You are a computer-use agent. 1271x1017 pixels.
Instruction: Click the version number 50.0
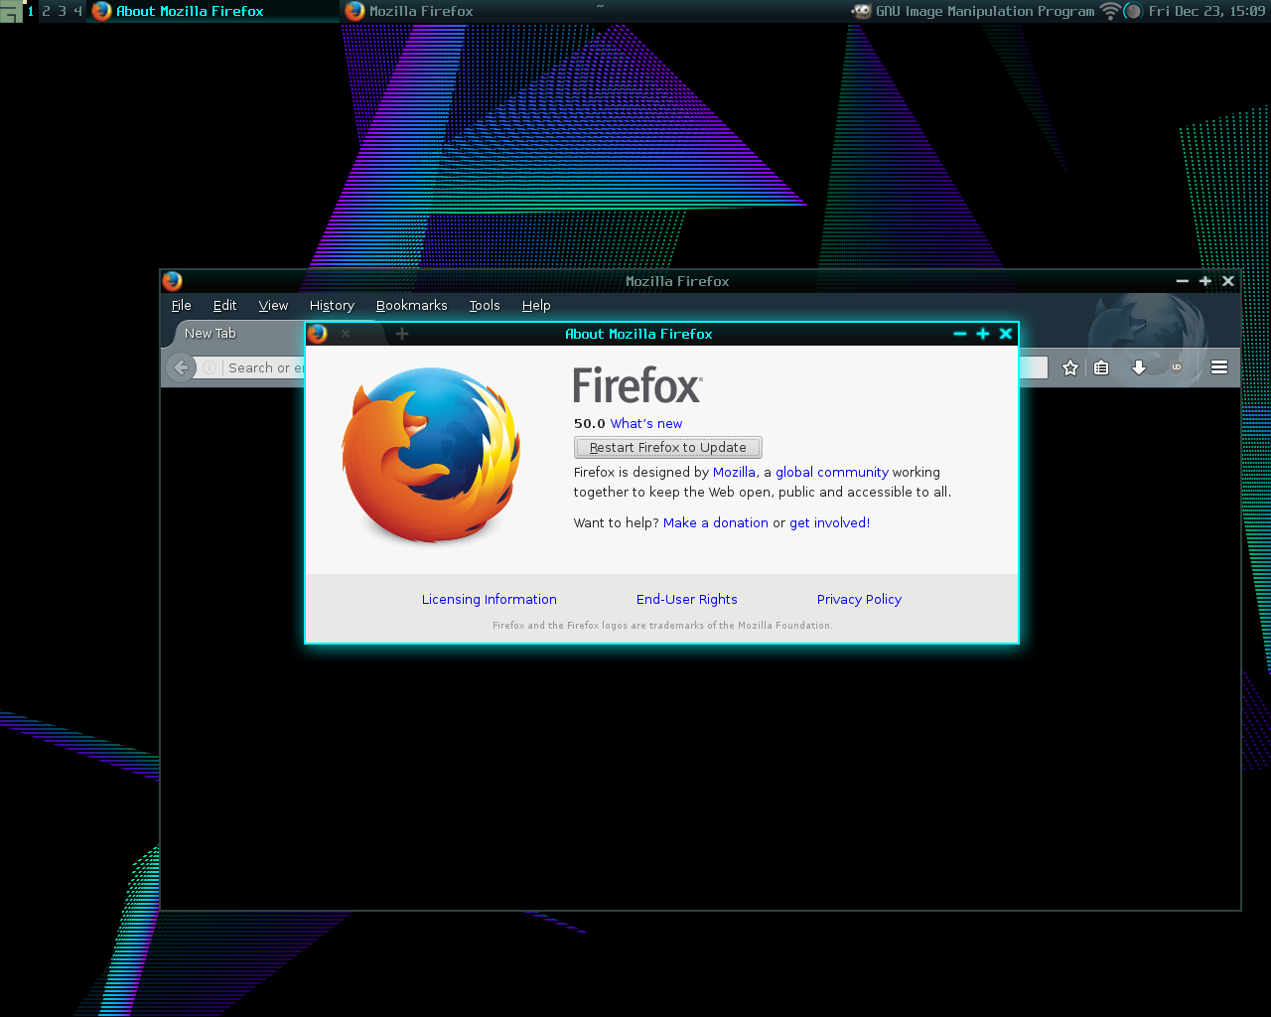590,424
